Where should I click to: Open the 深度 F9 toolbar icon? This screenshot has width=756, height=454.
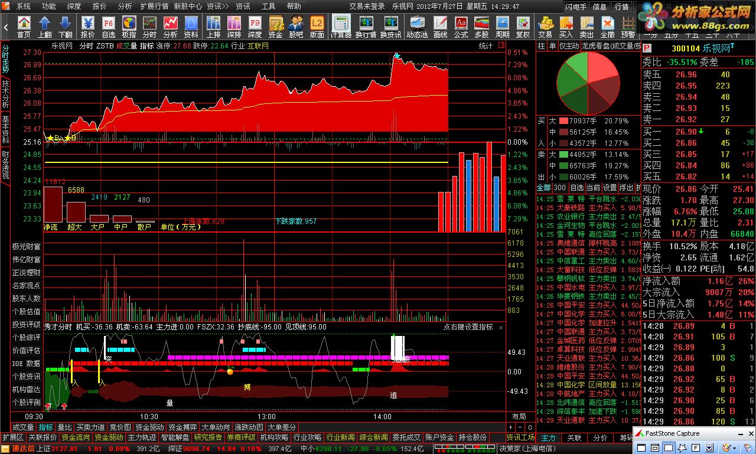(255, 27)
